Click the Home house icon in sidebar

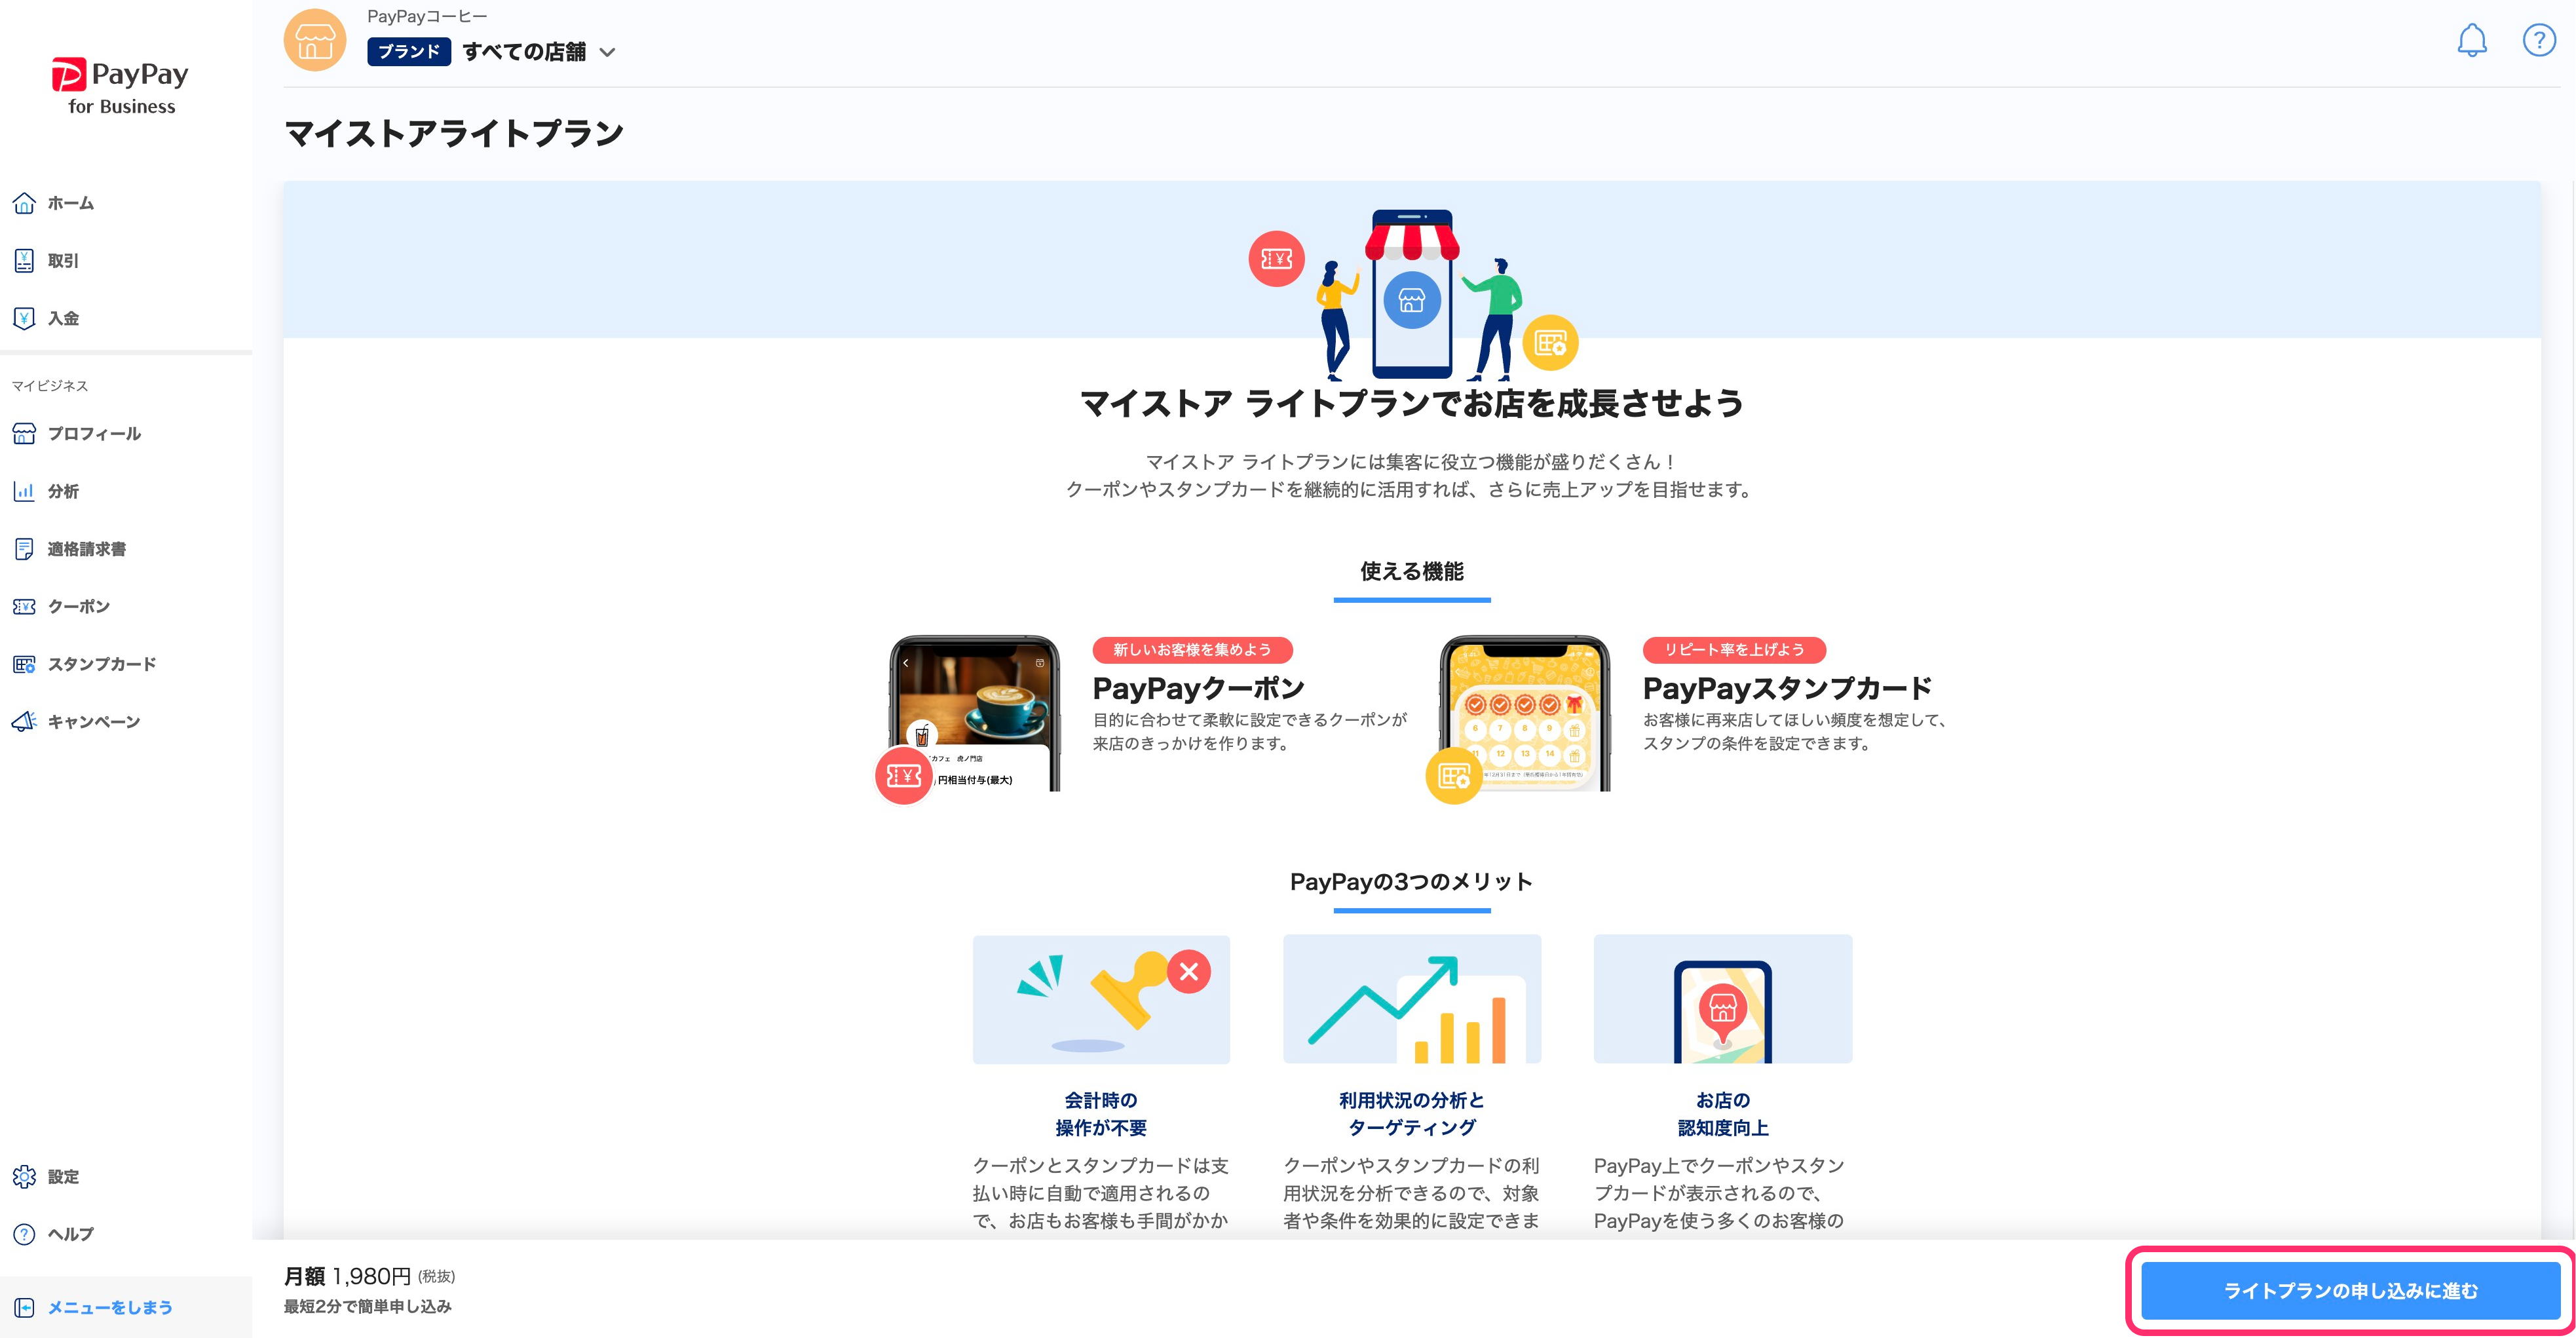pos(24,203)
